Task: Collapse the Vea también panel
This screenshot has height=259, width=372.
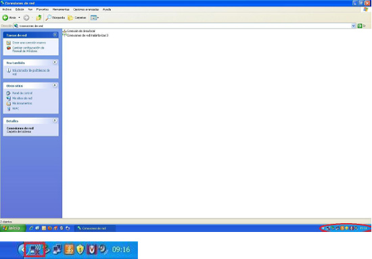Action: [55, 62]
